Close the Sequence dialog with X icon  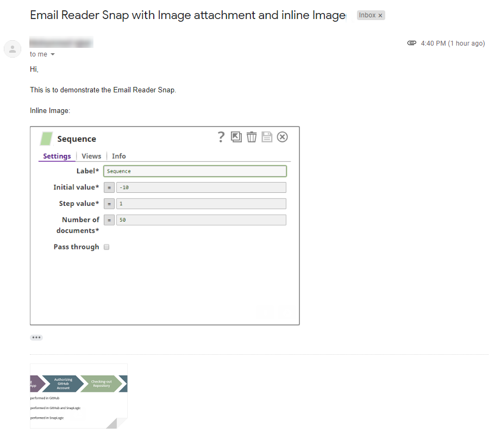pyautogui.click(x=282, y=137)
